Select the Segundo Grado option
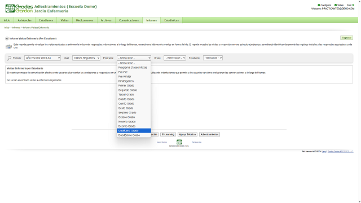The image size is (361, 203). tap(134, 90)
